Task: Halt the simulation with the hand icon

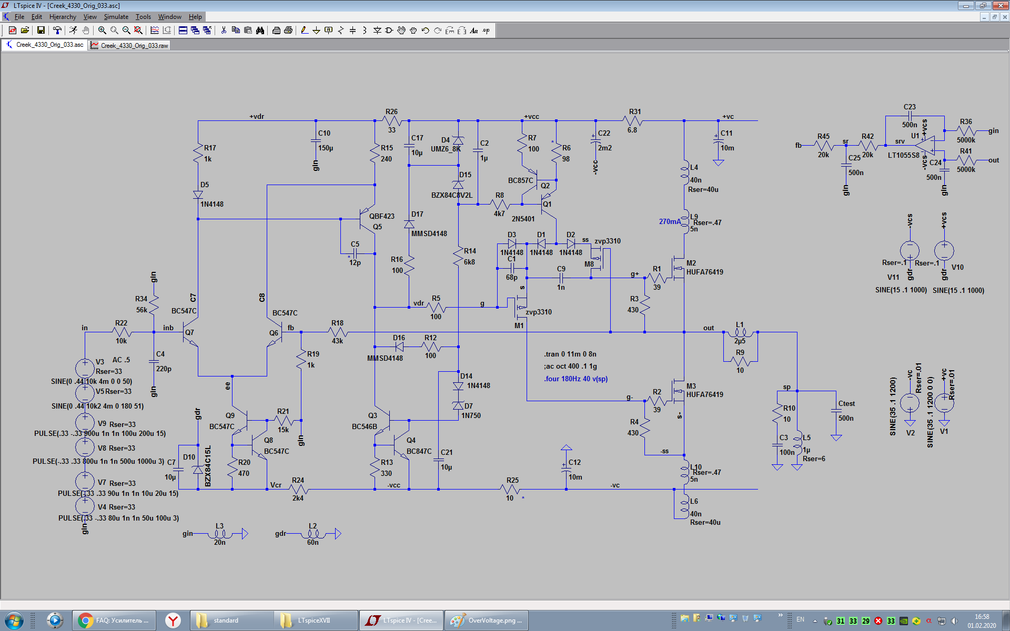Action: coord(86,30)
